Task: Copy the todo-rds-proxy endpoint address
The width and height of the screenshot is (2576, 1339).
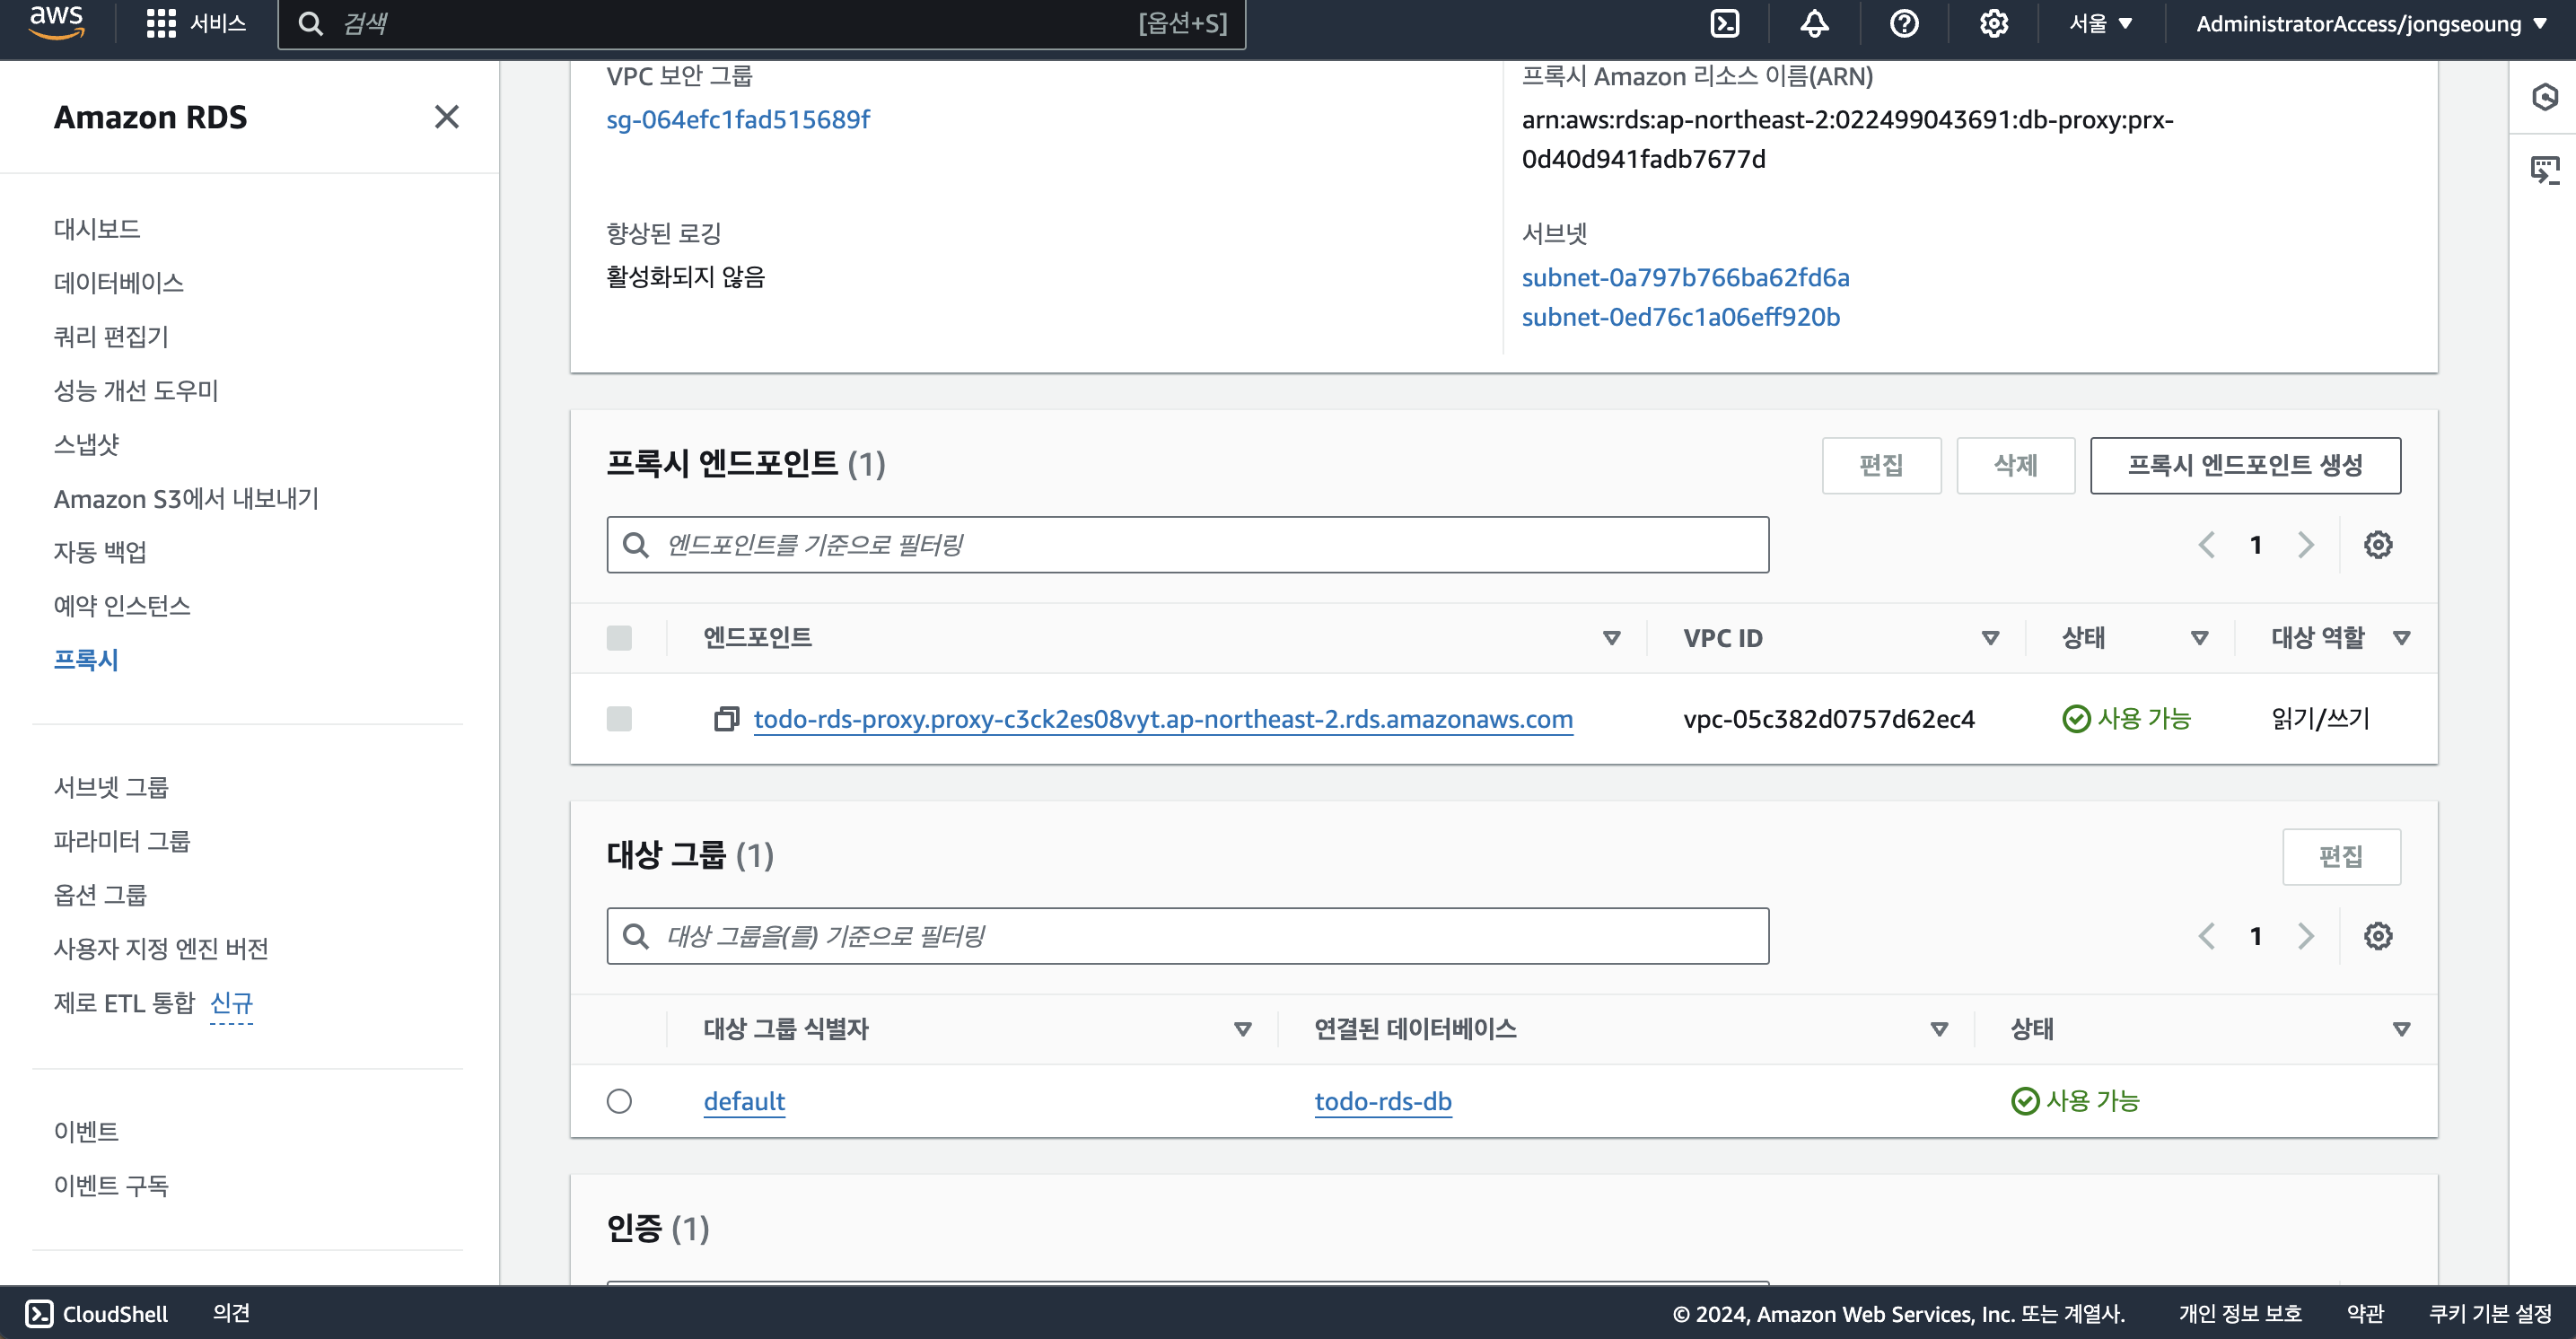Action: click(x=726, y=719)
